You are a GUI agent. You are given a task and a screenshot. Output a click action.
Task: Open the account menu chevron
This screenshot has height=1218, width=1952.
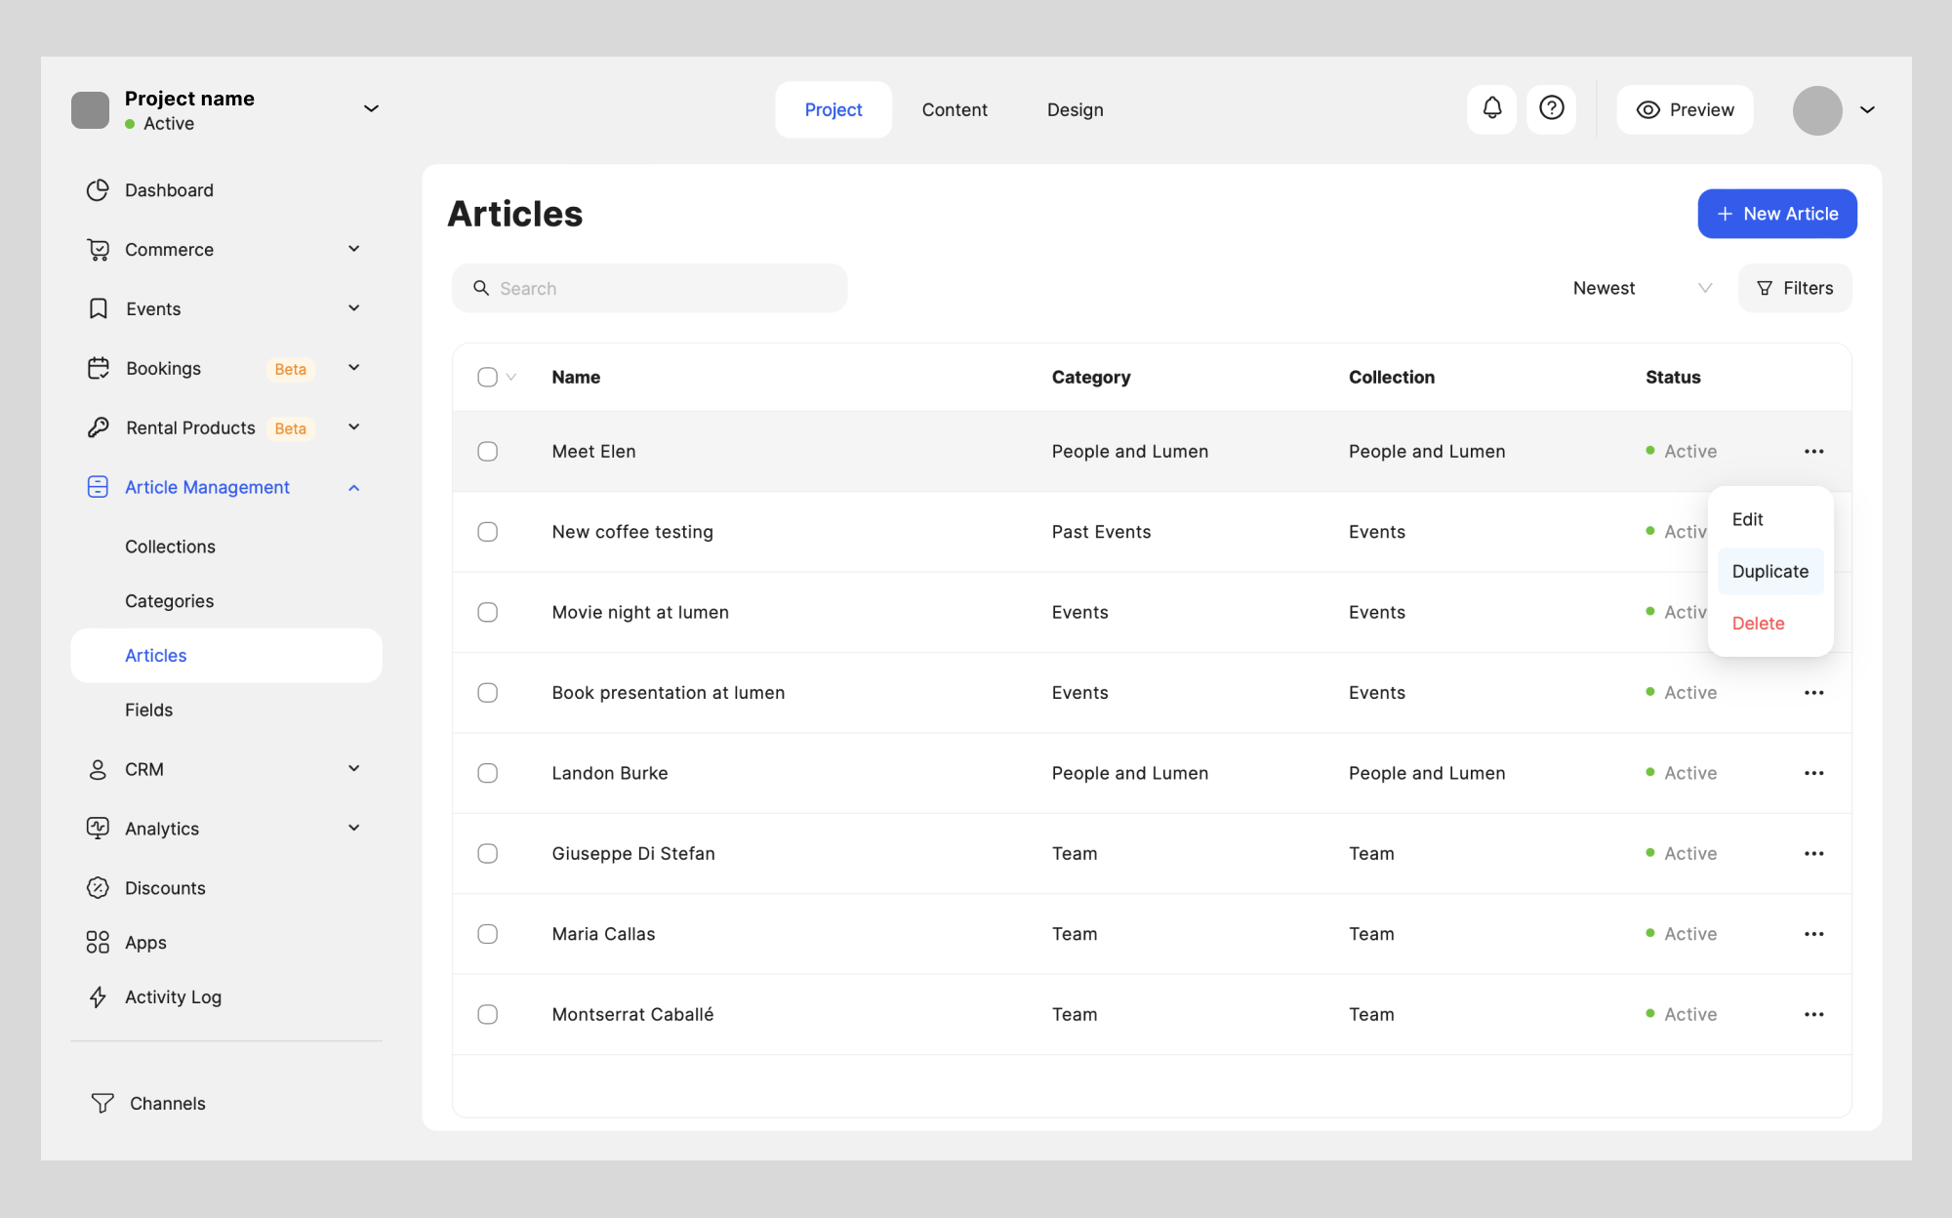coord(1867,110)
